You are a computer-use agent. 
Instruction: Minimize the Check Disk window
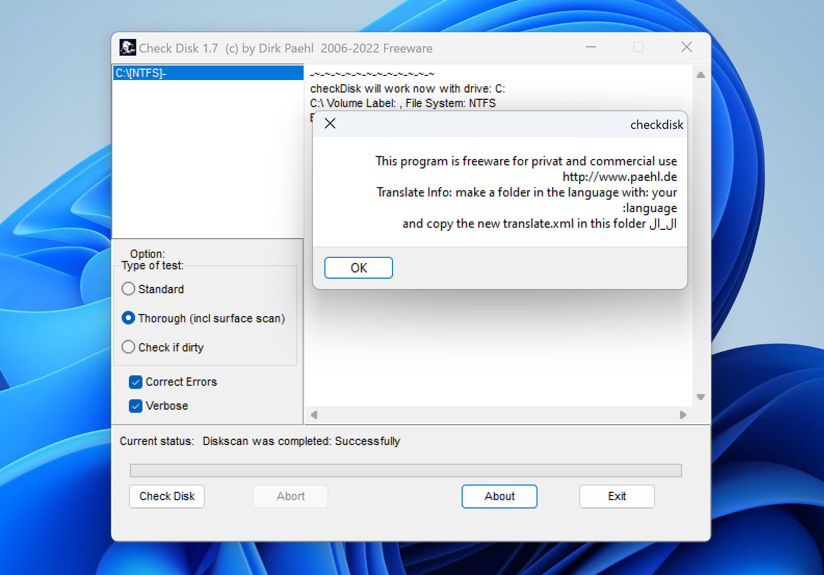591,47
